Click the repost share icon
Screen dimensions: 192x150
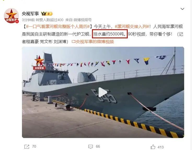(x=27, y=147)
